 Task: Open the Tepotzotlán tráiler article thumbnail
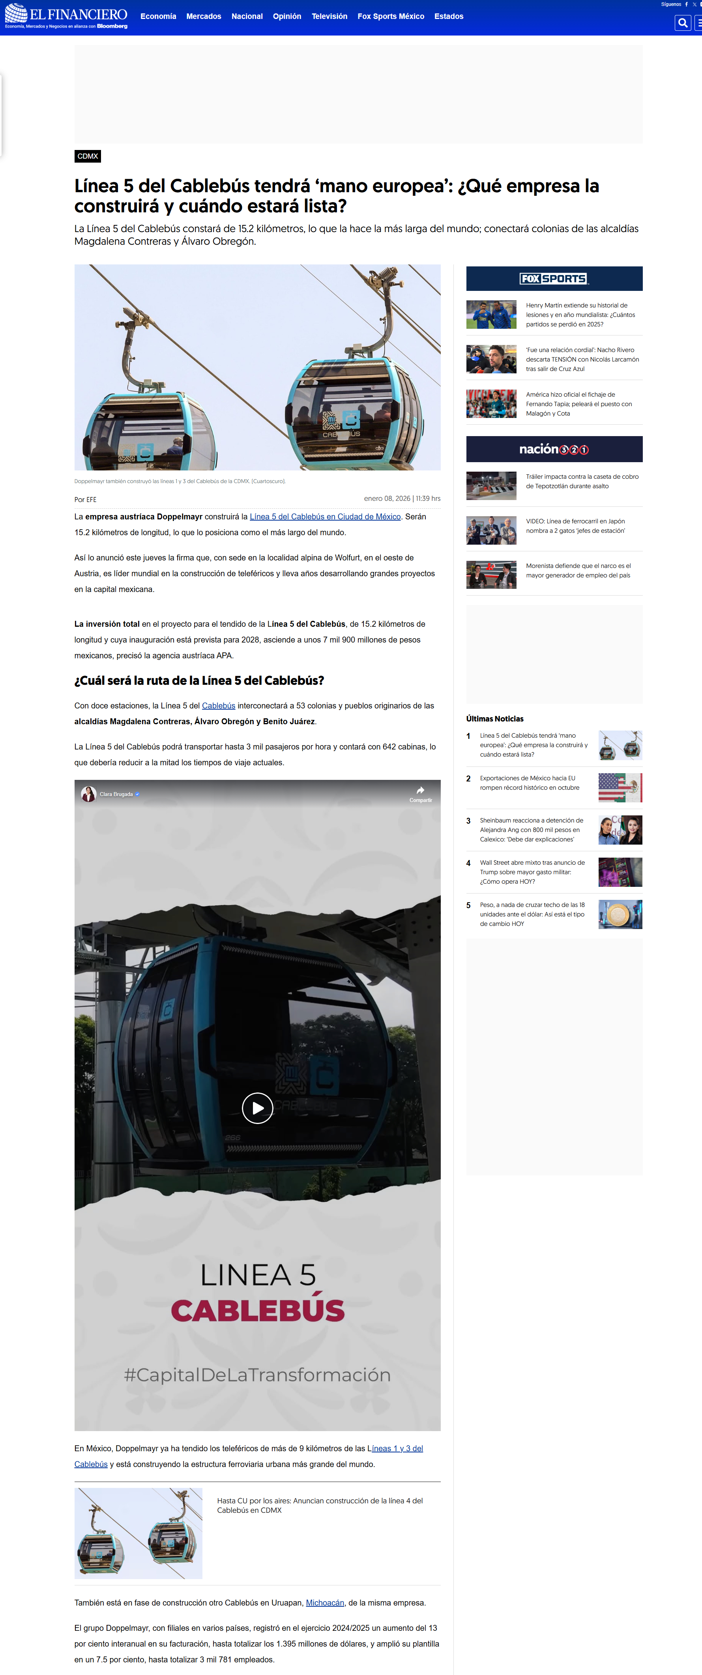tap(491, 486)
